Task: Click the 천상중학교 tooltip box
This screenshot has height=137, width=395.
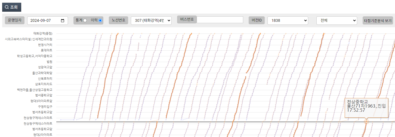Action: (x=366, y=108)
